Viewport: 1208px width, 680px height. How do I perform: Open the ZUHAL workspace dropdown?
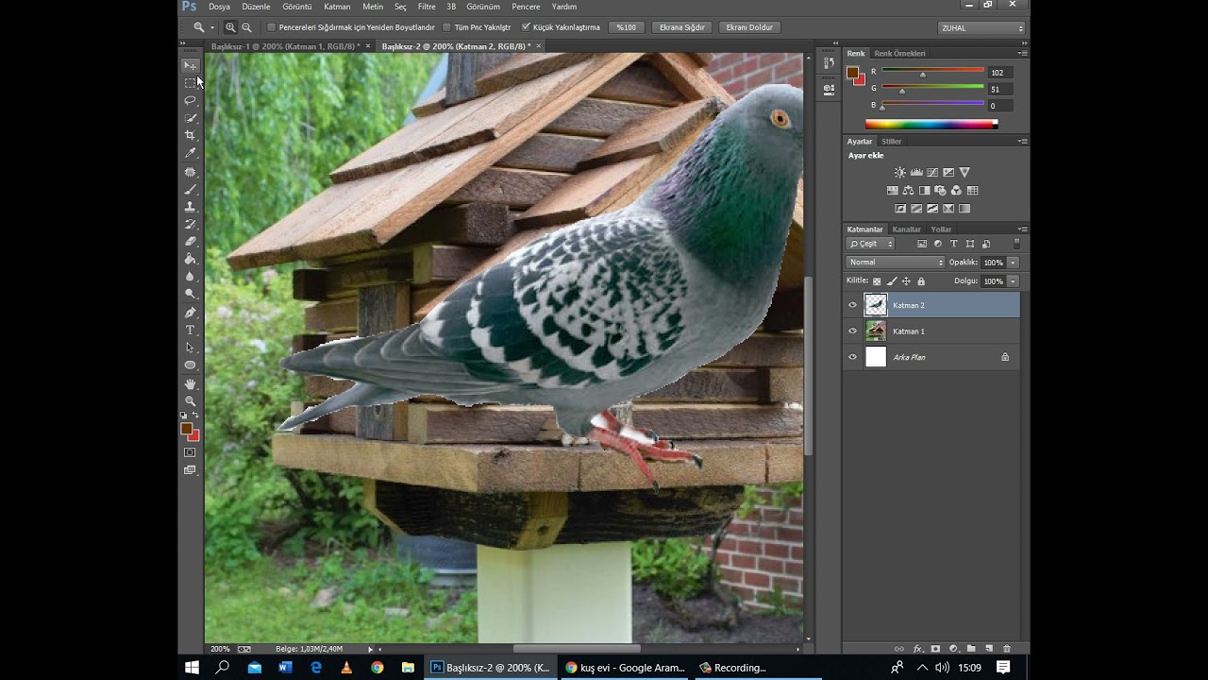point(981,28)
